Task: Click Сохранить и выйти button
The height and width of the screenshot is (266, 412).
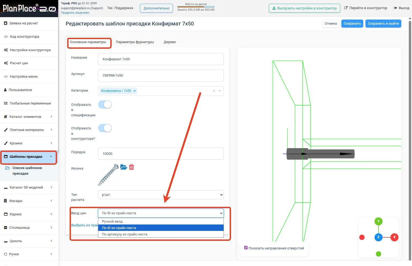Action: pyautogui.click(x=383, y=24)
